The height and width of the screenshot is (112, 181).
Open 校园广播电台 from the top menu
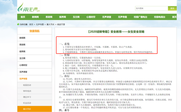[141, 17]
